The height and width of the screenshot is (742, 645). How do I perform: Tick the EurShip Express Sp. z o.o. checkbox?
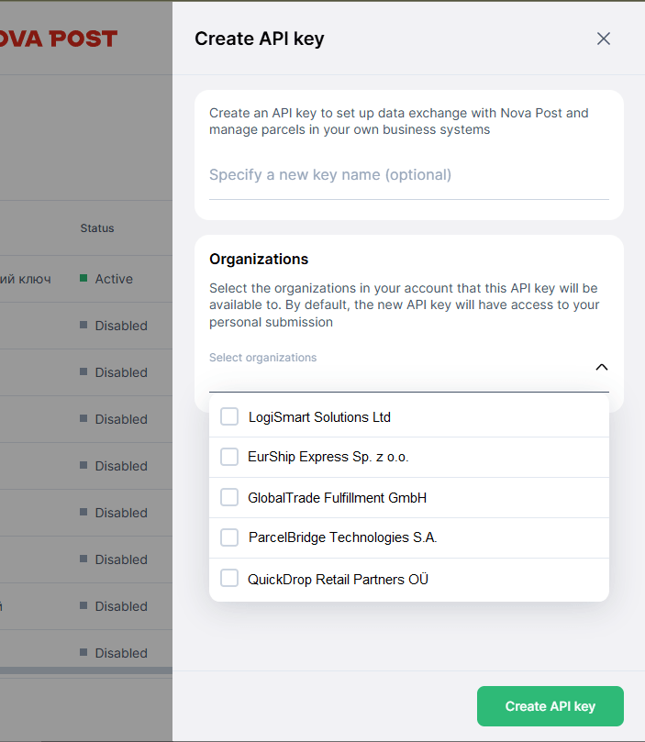[229, 457]
